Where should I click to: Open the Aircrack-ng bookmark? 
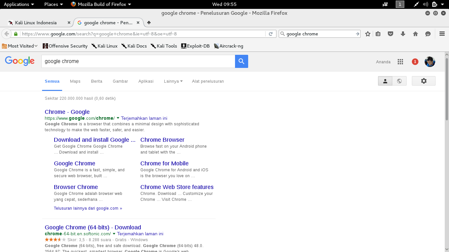coord(228,46)
